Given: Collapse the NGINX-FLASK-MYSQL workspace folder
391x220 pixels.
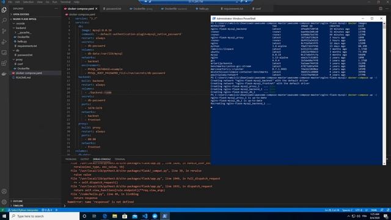Looking at the screenshot, I should click(24, 19).
